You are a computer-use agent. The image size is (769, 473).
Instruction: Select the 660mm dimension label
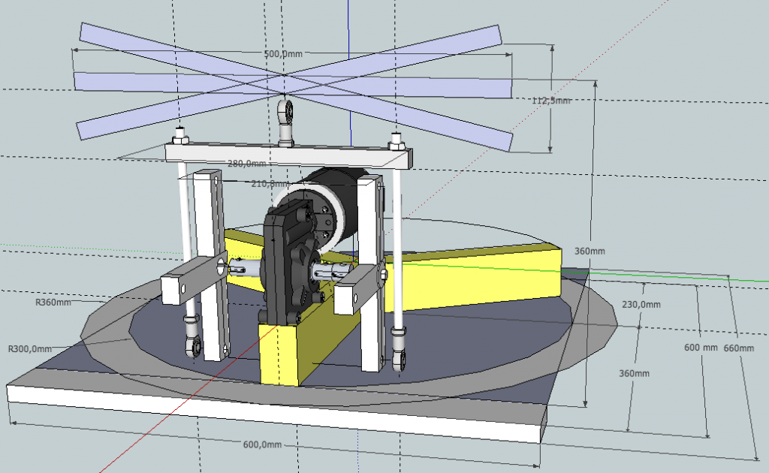pyautogui.click(x=739, y=348)
